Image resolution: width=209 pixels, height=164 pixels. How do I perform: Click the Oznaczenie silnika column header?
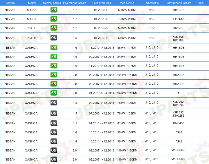(x=179, y=3)
